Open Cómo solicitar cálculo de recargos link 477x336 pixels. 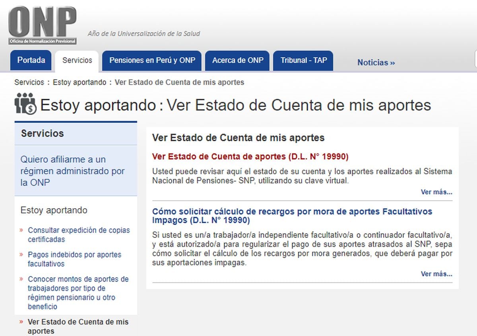tap(292, 216)
